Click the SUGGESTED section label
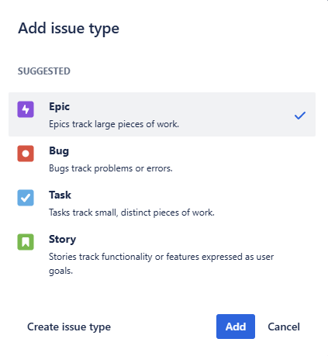This screenshot has width=328, height=356. point(44,71)
